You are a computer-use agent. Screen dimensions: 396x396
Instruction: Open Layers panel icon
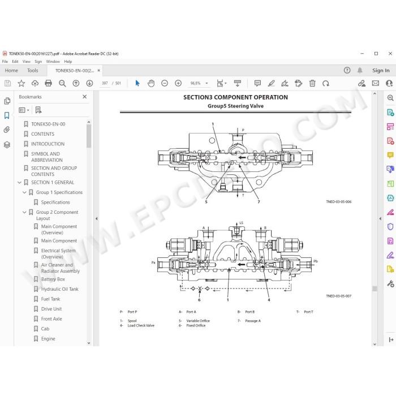point(7,145)
